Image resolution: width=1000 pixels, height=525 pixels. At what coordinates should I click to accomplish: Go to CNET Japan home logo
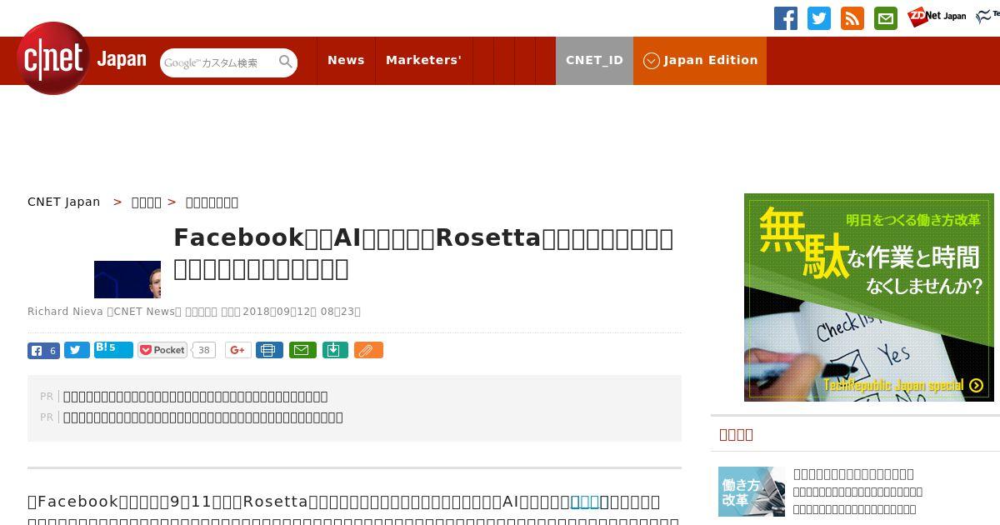[x=81, y=58]
